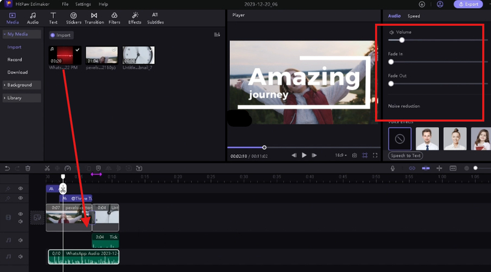Viewport: 491px width, 272px height.
Task: Click the Import button above the media thumbnails
Action: (61, 35)
